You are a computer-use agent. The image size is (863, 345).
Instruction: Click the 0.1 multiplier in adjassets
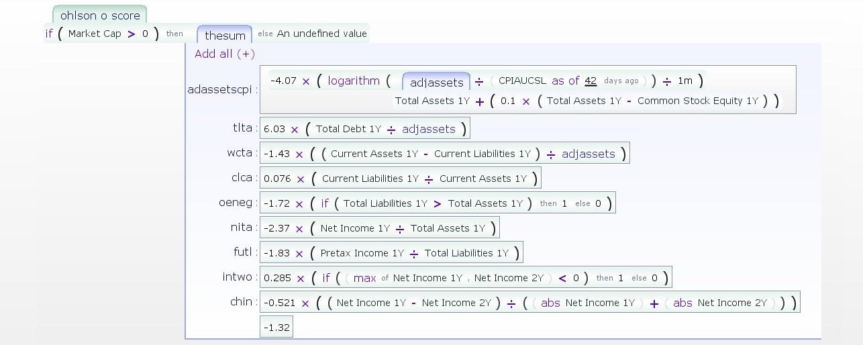tap(508, 101)
